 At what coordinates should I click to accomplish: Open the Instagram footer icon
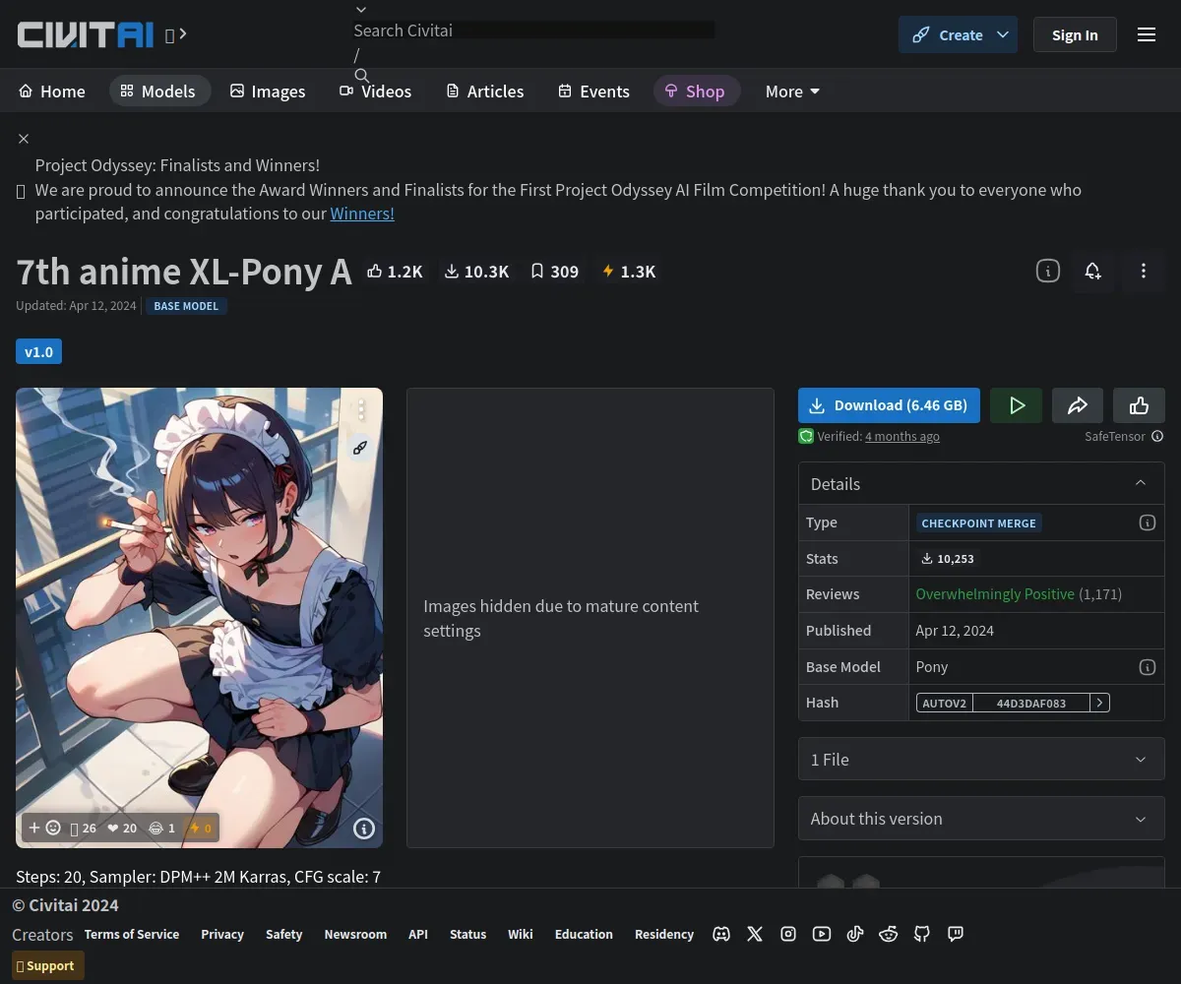[788, 934]
